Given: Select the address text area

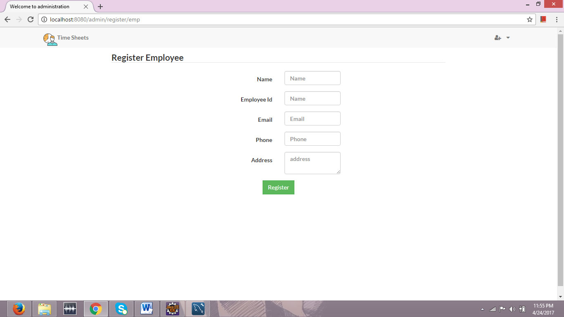Looking at the screenshot, I should 313,163.
